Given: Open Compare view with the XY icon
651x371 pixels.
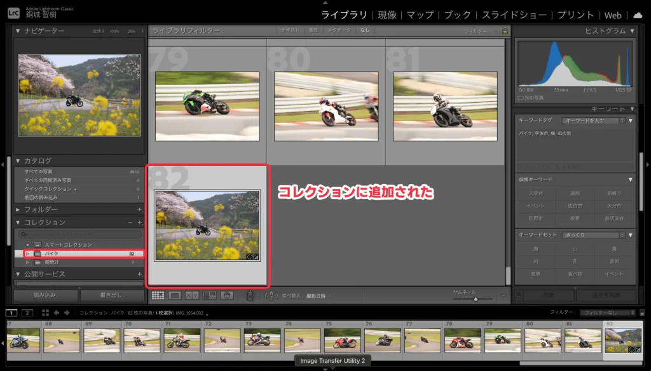Looking at the screenshot, I should 193,295.
